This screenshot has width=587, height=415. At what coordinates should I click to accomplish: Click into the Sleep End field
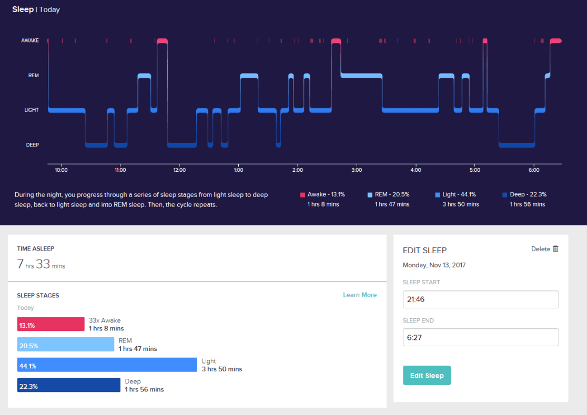[x=480, y=337]
